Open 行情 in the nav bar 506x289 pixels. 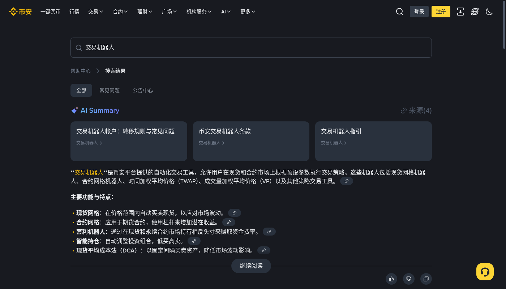(x=74, y=12)
